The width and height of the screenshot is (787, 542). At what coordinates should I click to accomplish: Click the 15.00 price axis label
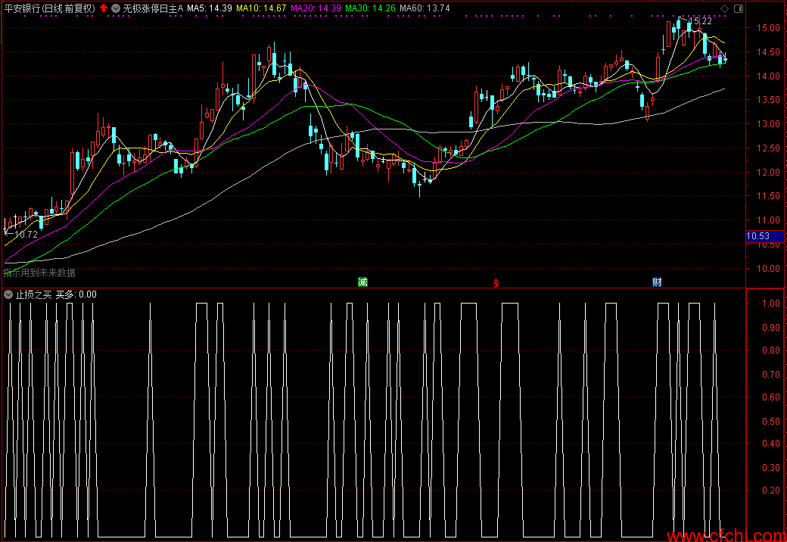coord(768,27)
